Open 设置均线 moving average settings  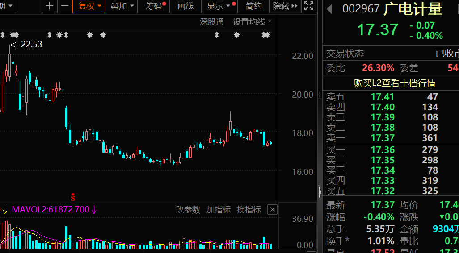tap(252, 21)
